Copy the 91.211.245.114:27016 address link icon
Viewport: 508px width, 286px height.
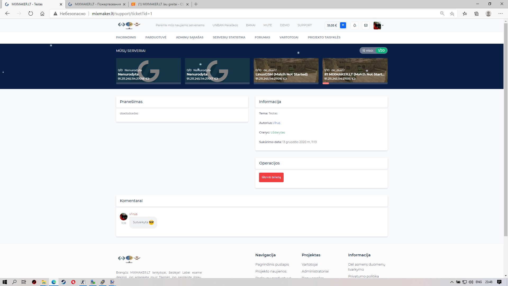[285, 79]
